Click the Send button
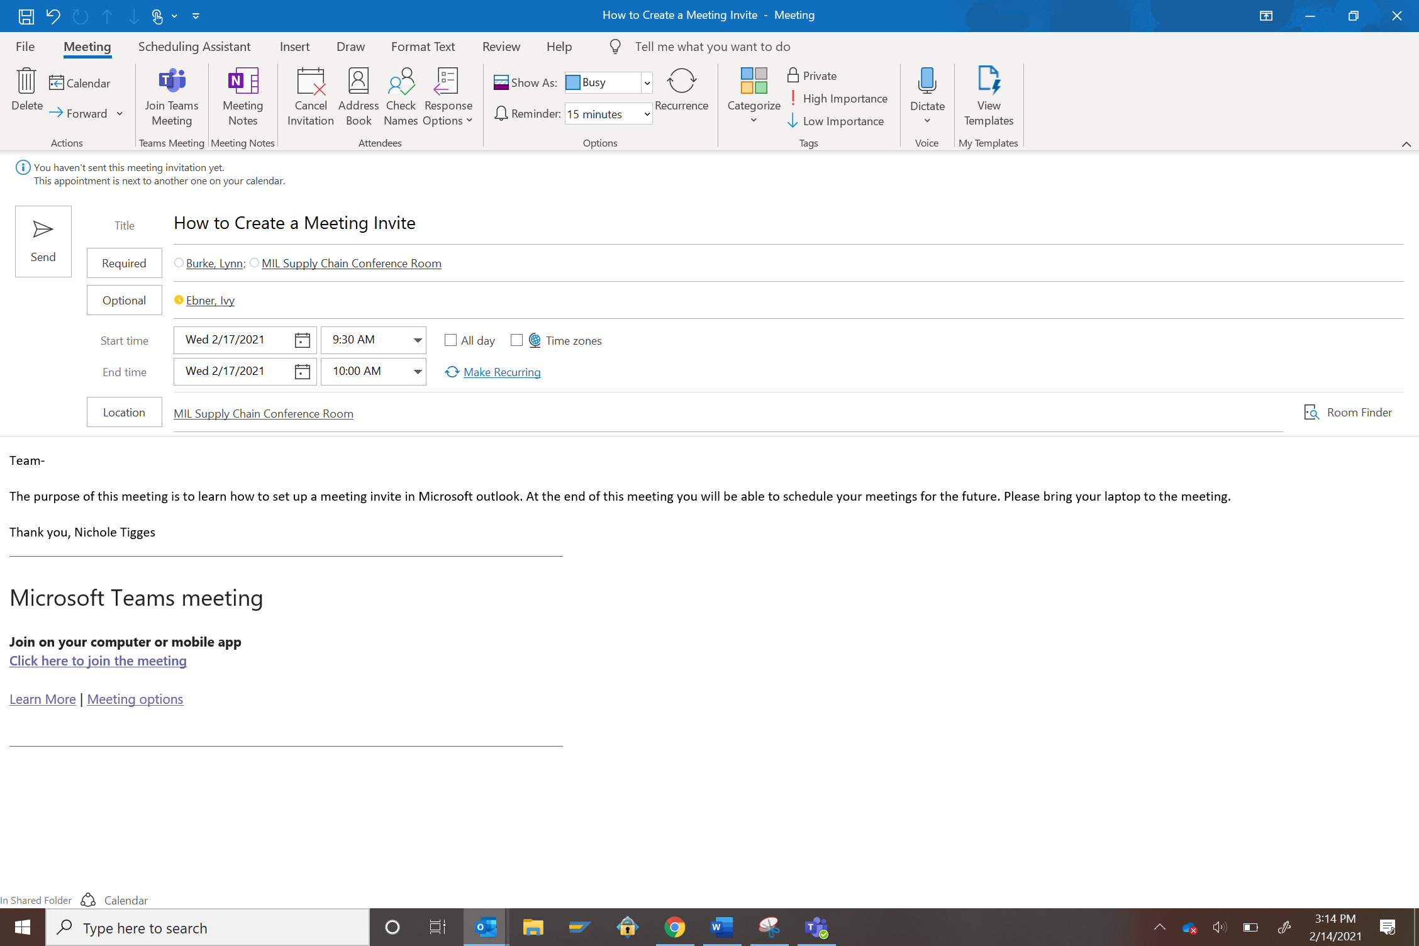This screenshot has height=946, width=1419. coord(43,241)
